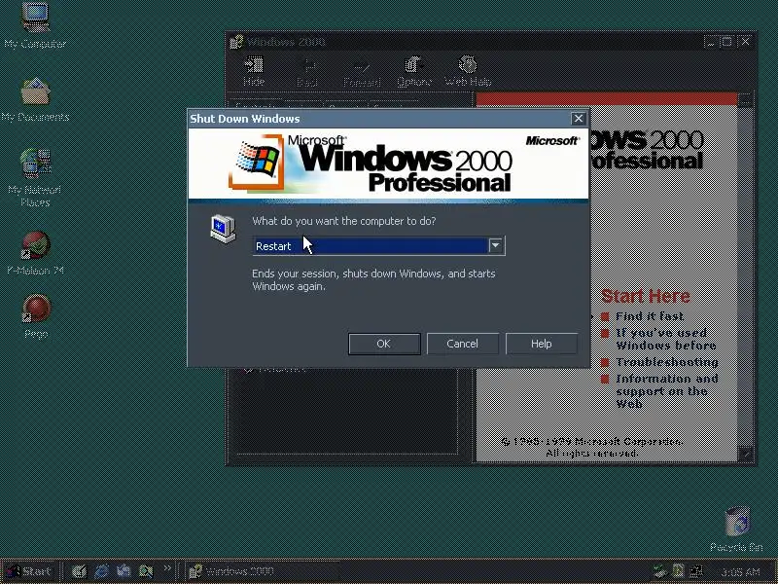Launch Outlook Express from quick launch
Viewport: 778px width, 584px height.
pyautogui.click(x=124, y=571)
